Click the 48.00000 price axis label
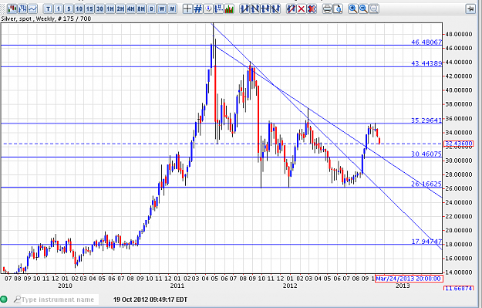 click(459, 34)
